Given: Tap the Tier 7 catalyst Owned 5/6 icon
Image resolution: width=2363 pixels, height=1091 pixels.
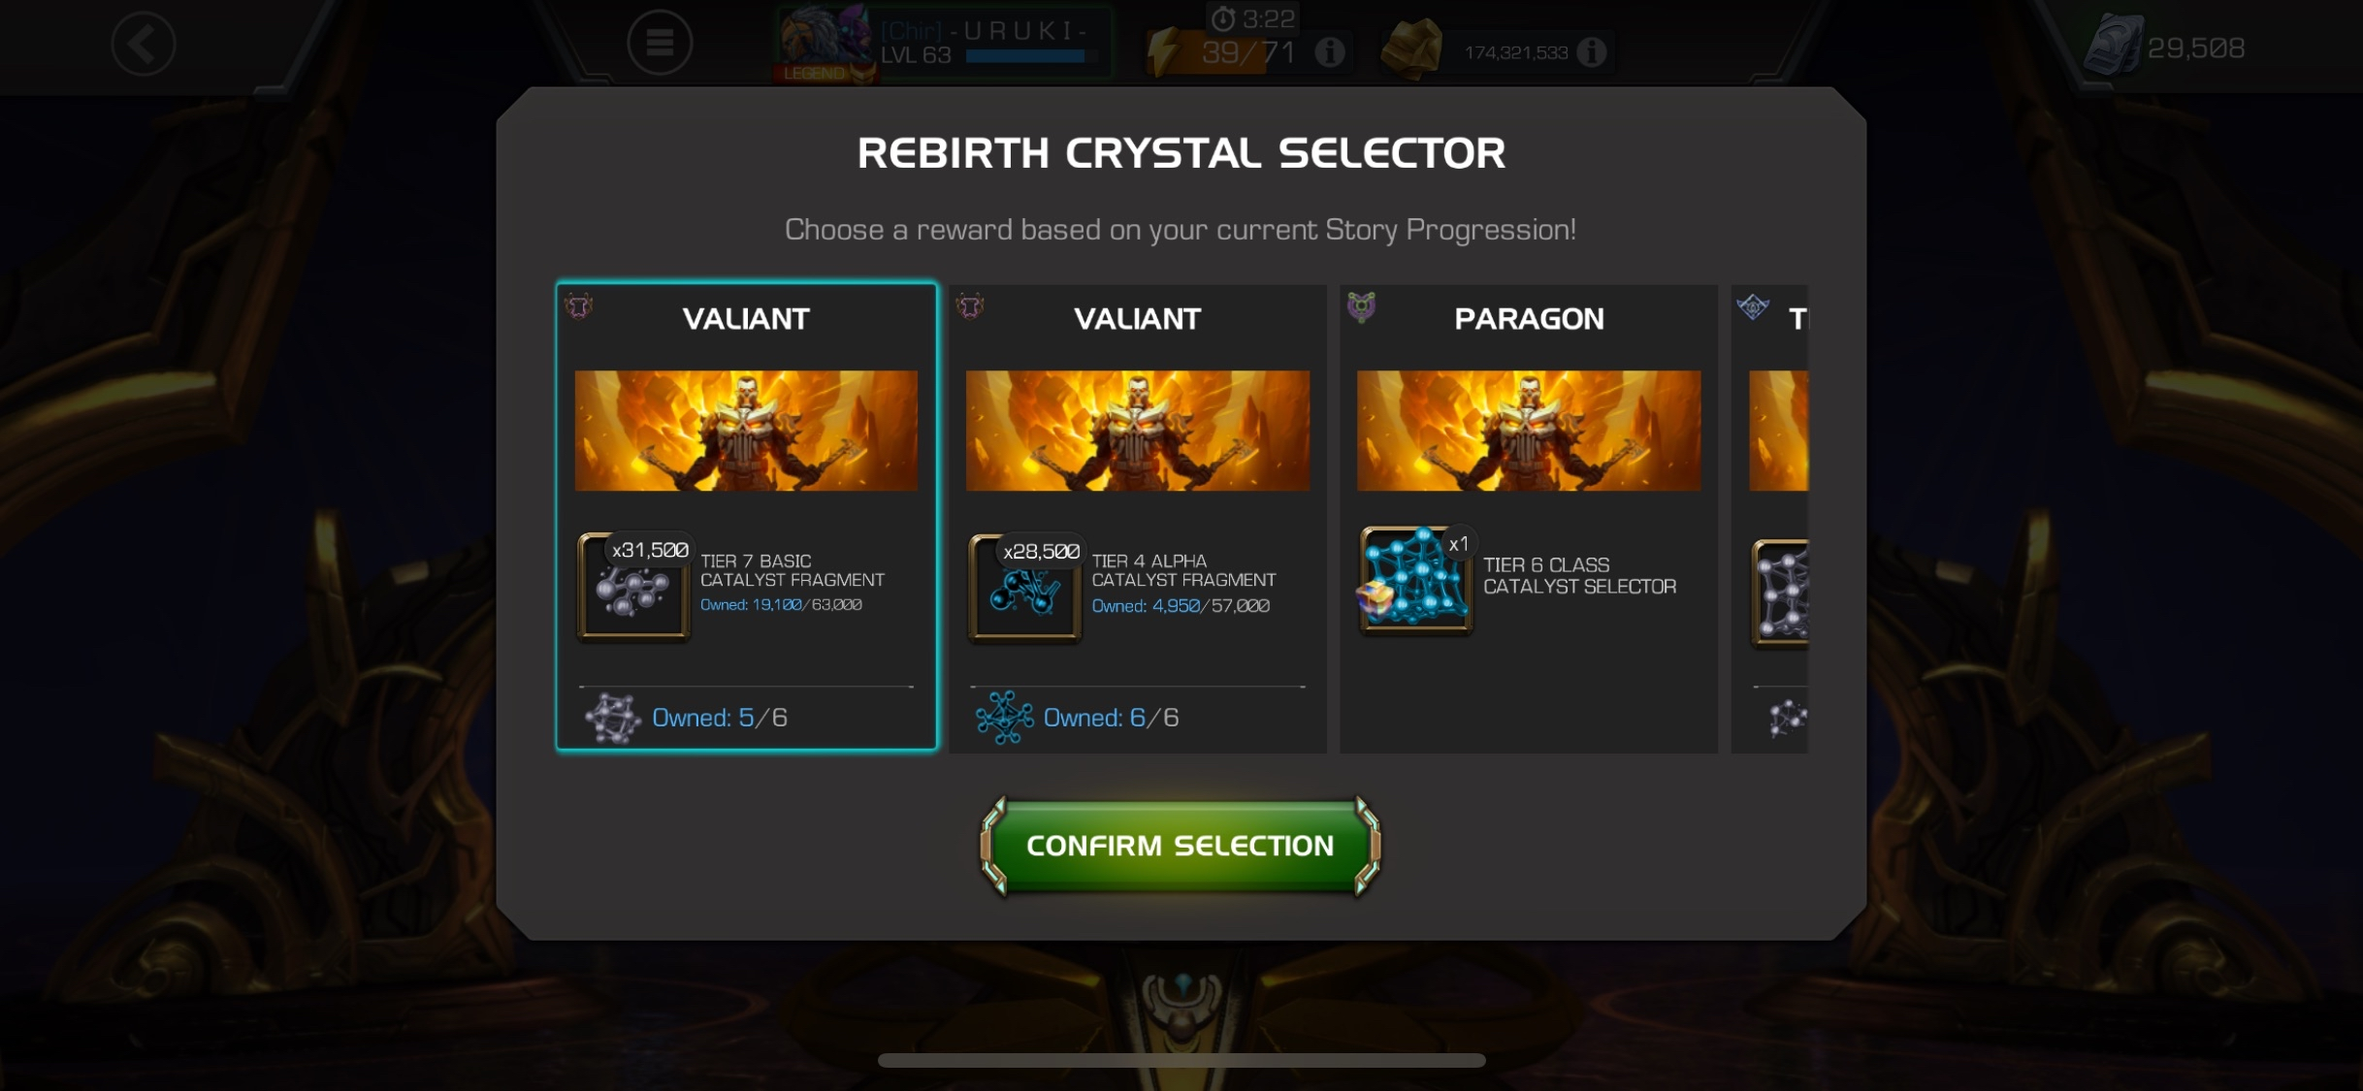Looking at the screenshot, I should click(613, 719).
